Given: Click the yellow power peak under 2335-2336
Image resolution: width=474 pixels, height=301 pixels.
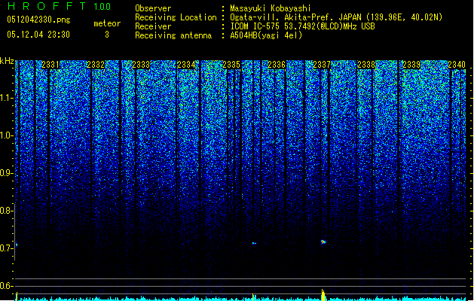Looking at the screenshot, I should pos(253,297).
